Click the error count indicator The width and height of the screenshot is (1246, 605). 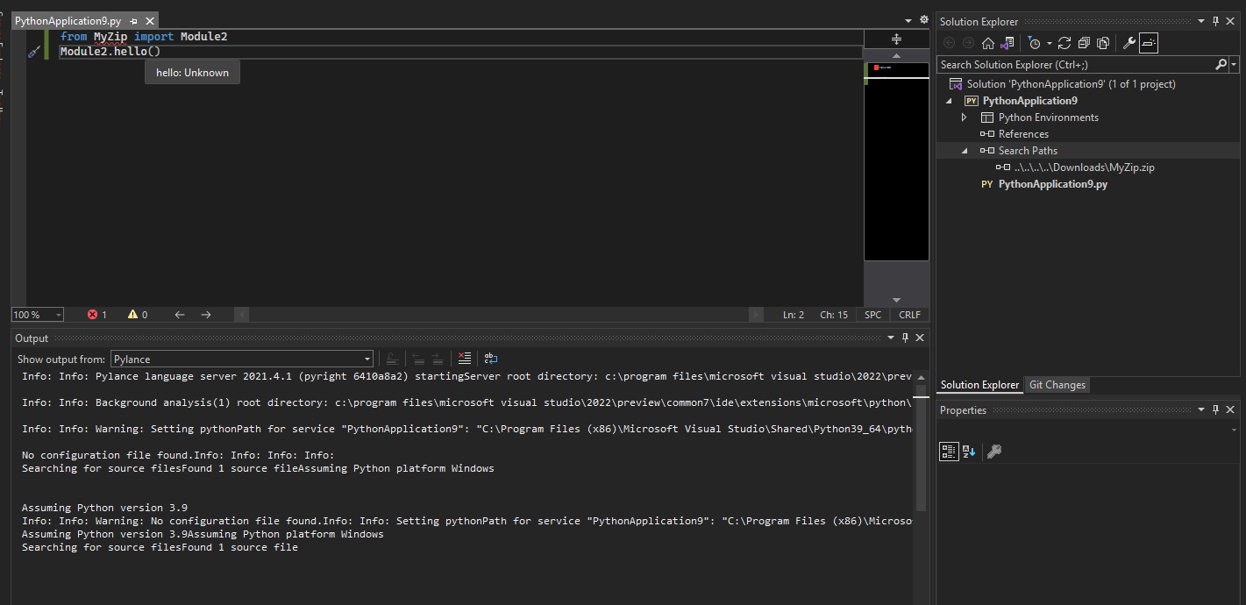coord(97,315)
